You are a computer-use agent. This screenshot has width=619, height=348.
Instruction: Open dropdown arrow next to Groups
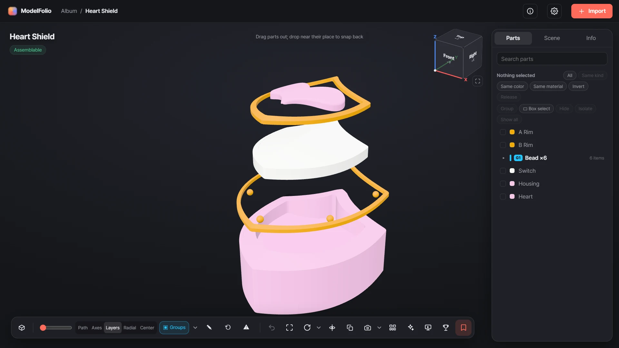click(x=195, y=328)
